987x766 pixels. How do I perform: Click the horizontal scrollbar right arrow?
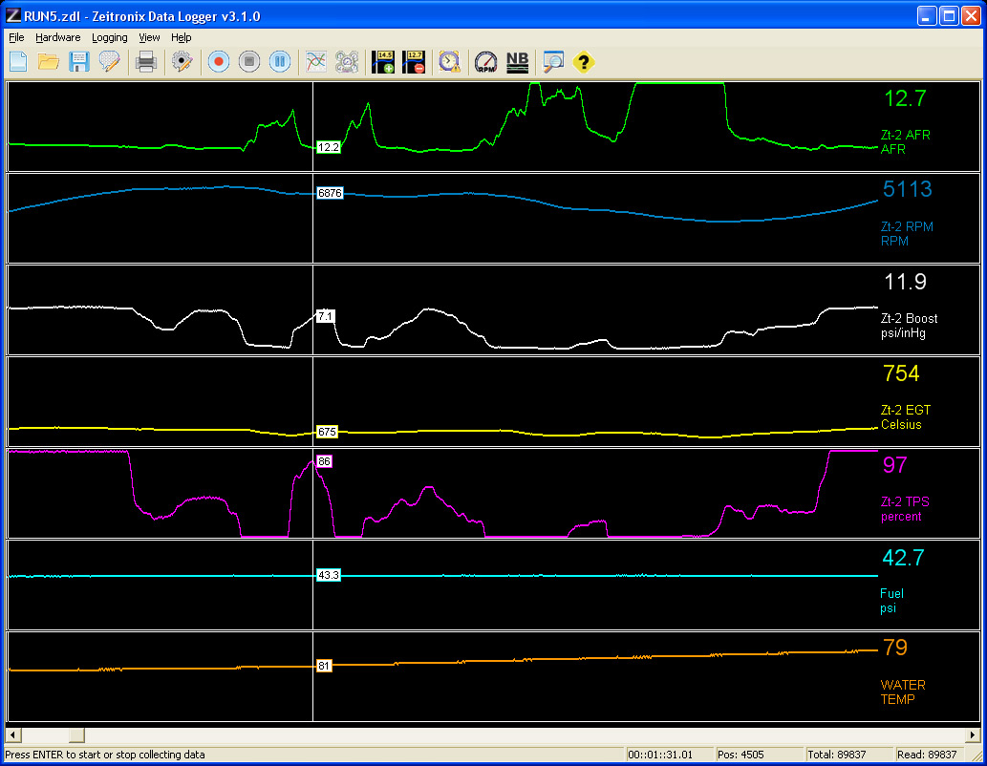pyautogui.click(x=974, y=735)
